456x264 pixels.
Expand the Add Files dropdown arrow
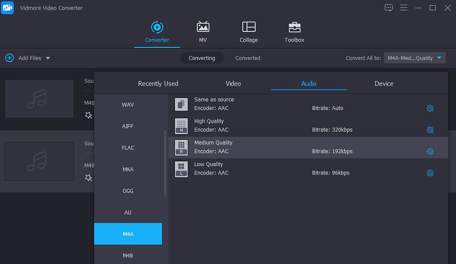(48, 58)
